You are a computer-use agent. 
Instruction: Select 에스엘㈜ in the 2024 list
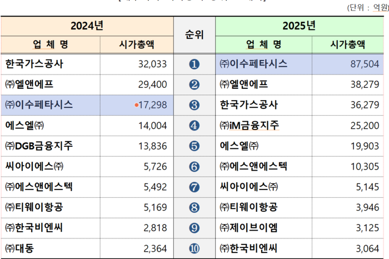click(24, 125)
